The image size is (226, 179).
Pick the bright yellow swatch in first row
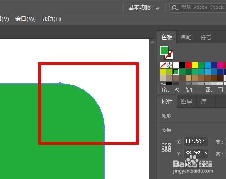[x=195, y=65]
